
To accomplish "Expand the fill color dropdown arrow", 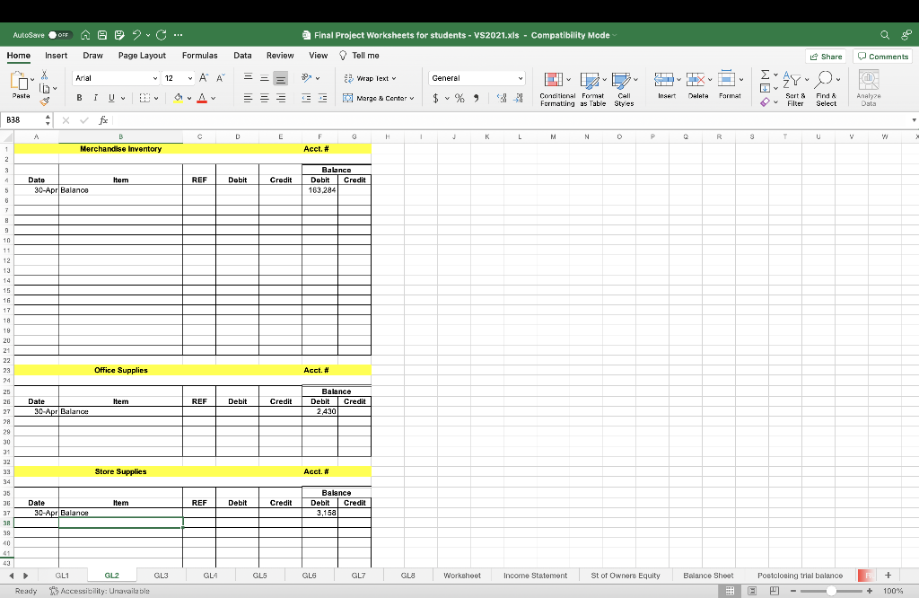I will click(x=189, y=99).
